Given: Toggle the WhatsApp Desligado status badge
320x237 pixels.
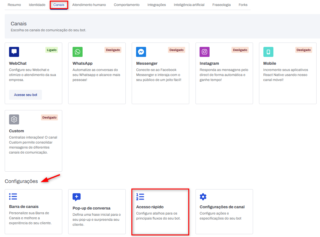Looking at the screenshot, I should coord(113,50).
